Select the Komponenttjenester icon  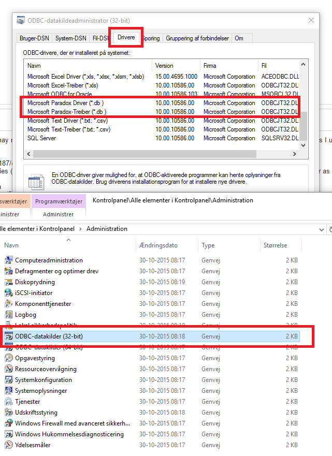(8, 304)
